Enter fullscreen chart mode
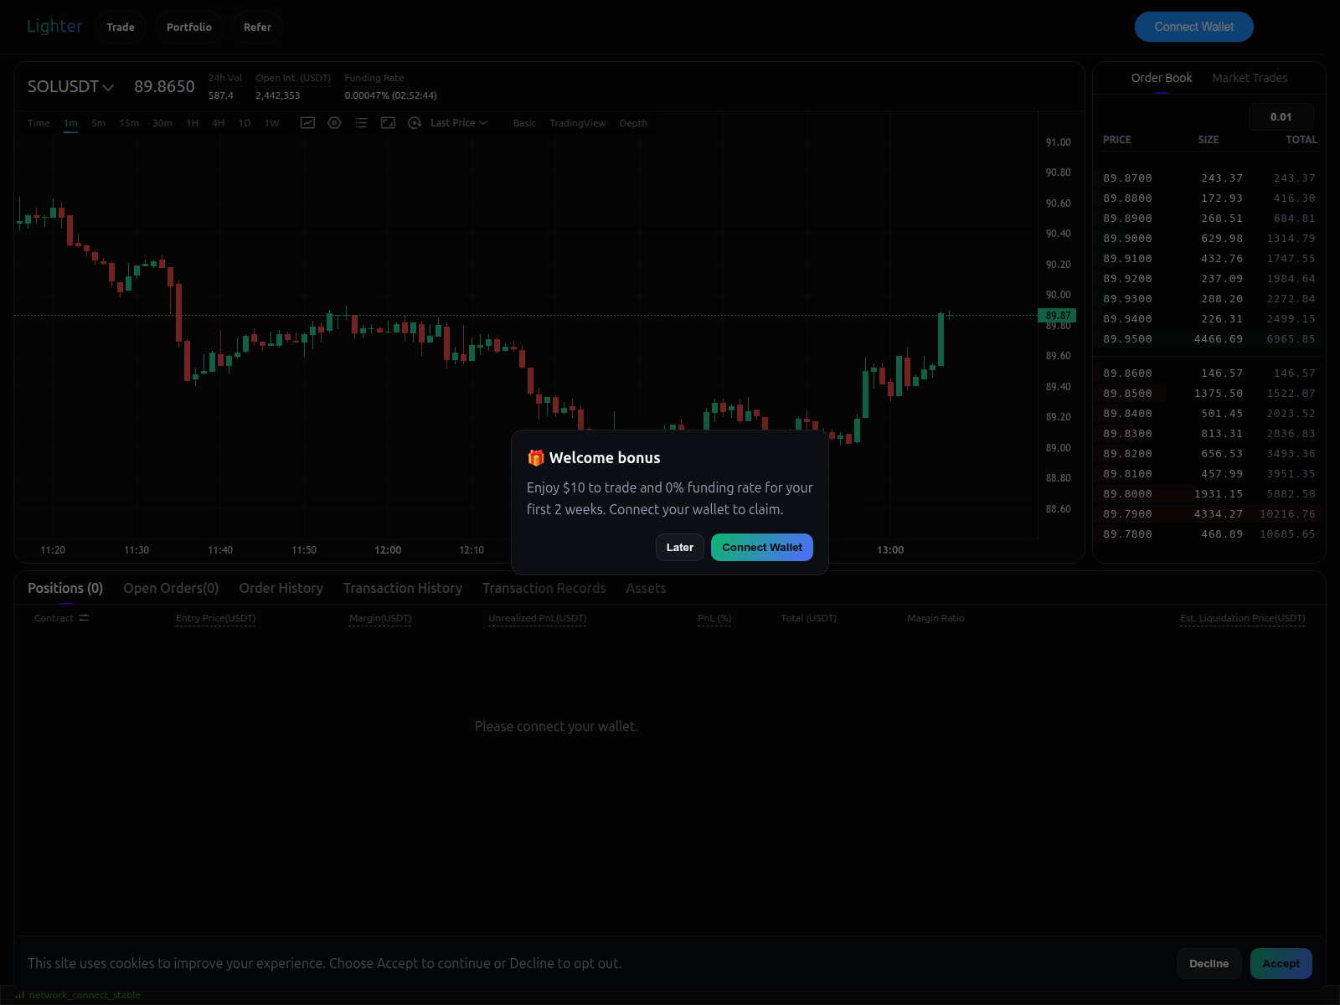Screen dimensions: 1340x1005 click(388, 122)
